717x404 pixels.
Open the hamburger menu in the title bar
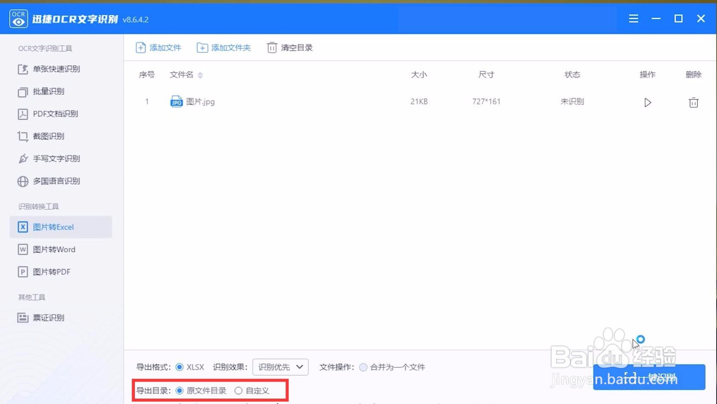pyautogui.click(x=633, y=18)
